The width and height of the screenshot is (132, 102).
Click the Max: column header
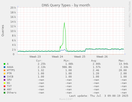click(122, 61)
